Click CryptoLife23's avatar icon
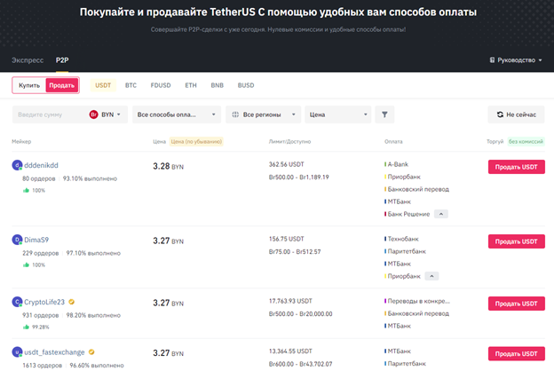This screenshot has width=554, height=371. (x=17, y=302)
